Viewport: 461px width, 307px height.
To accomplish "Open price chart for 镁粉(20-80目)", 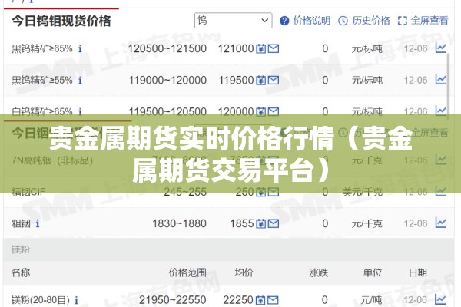I will point(441,299).
